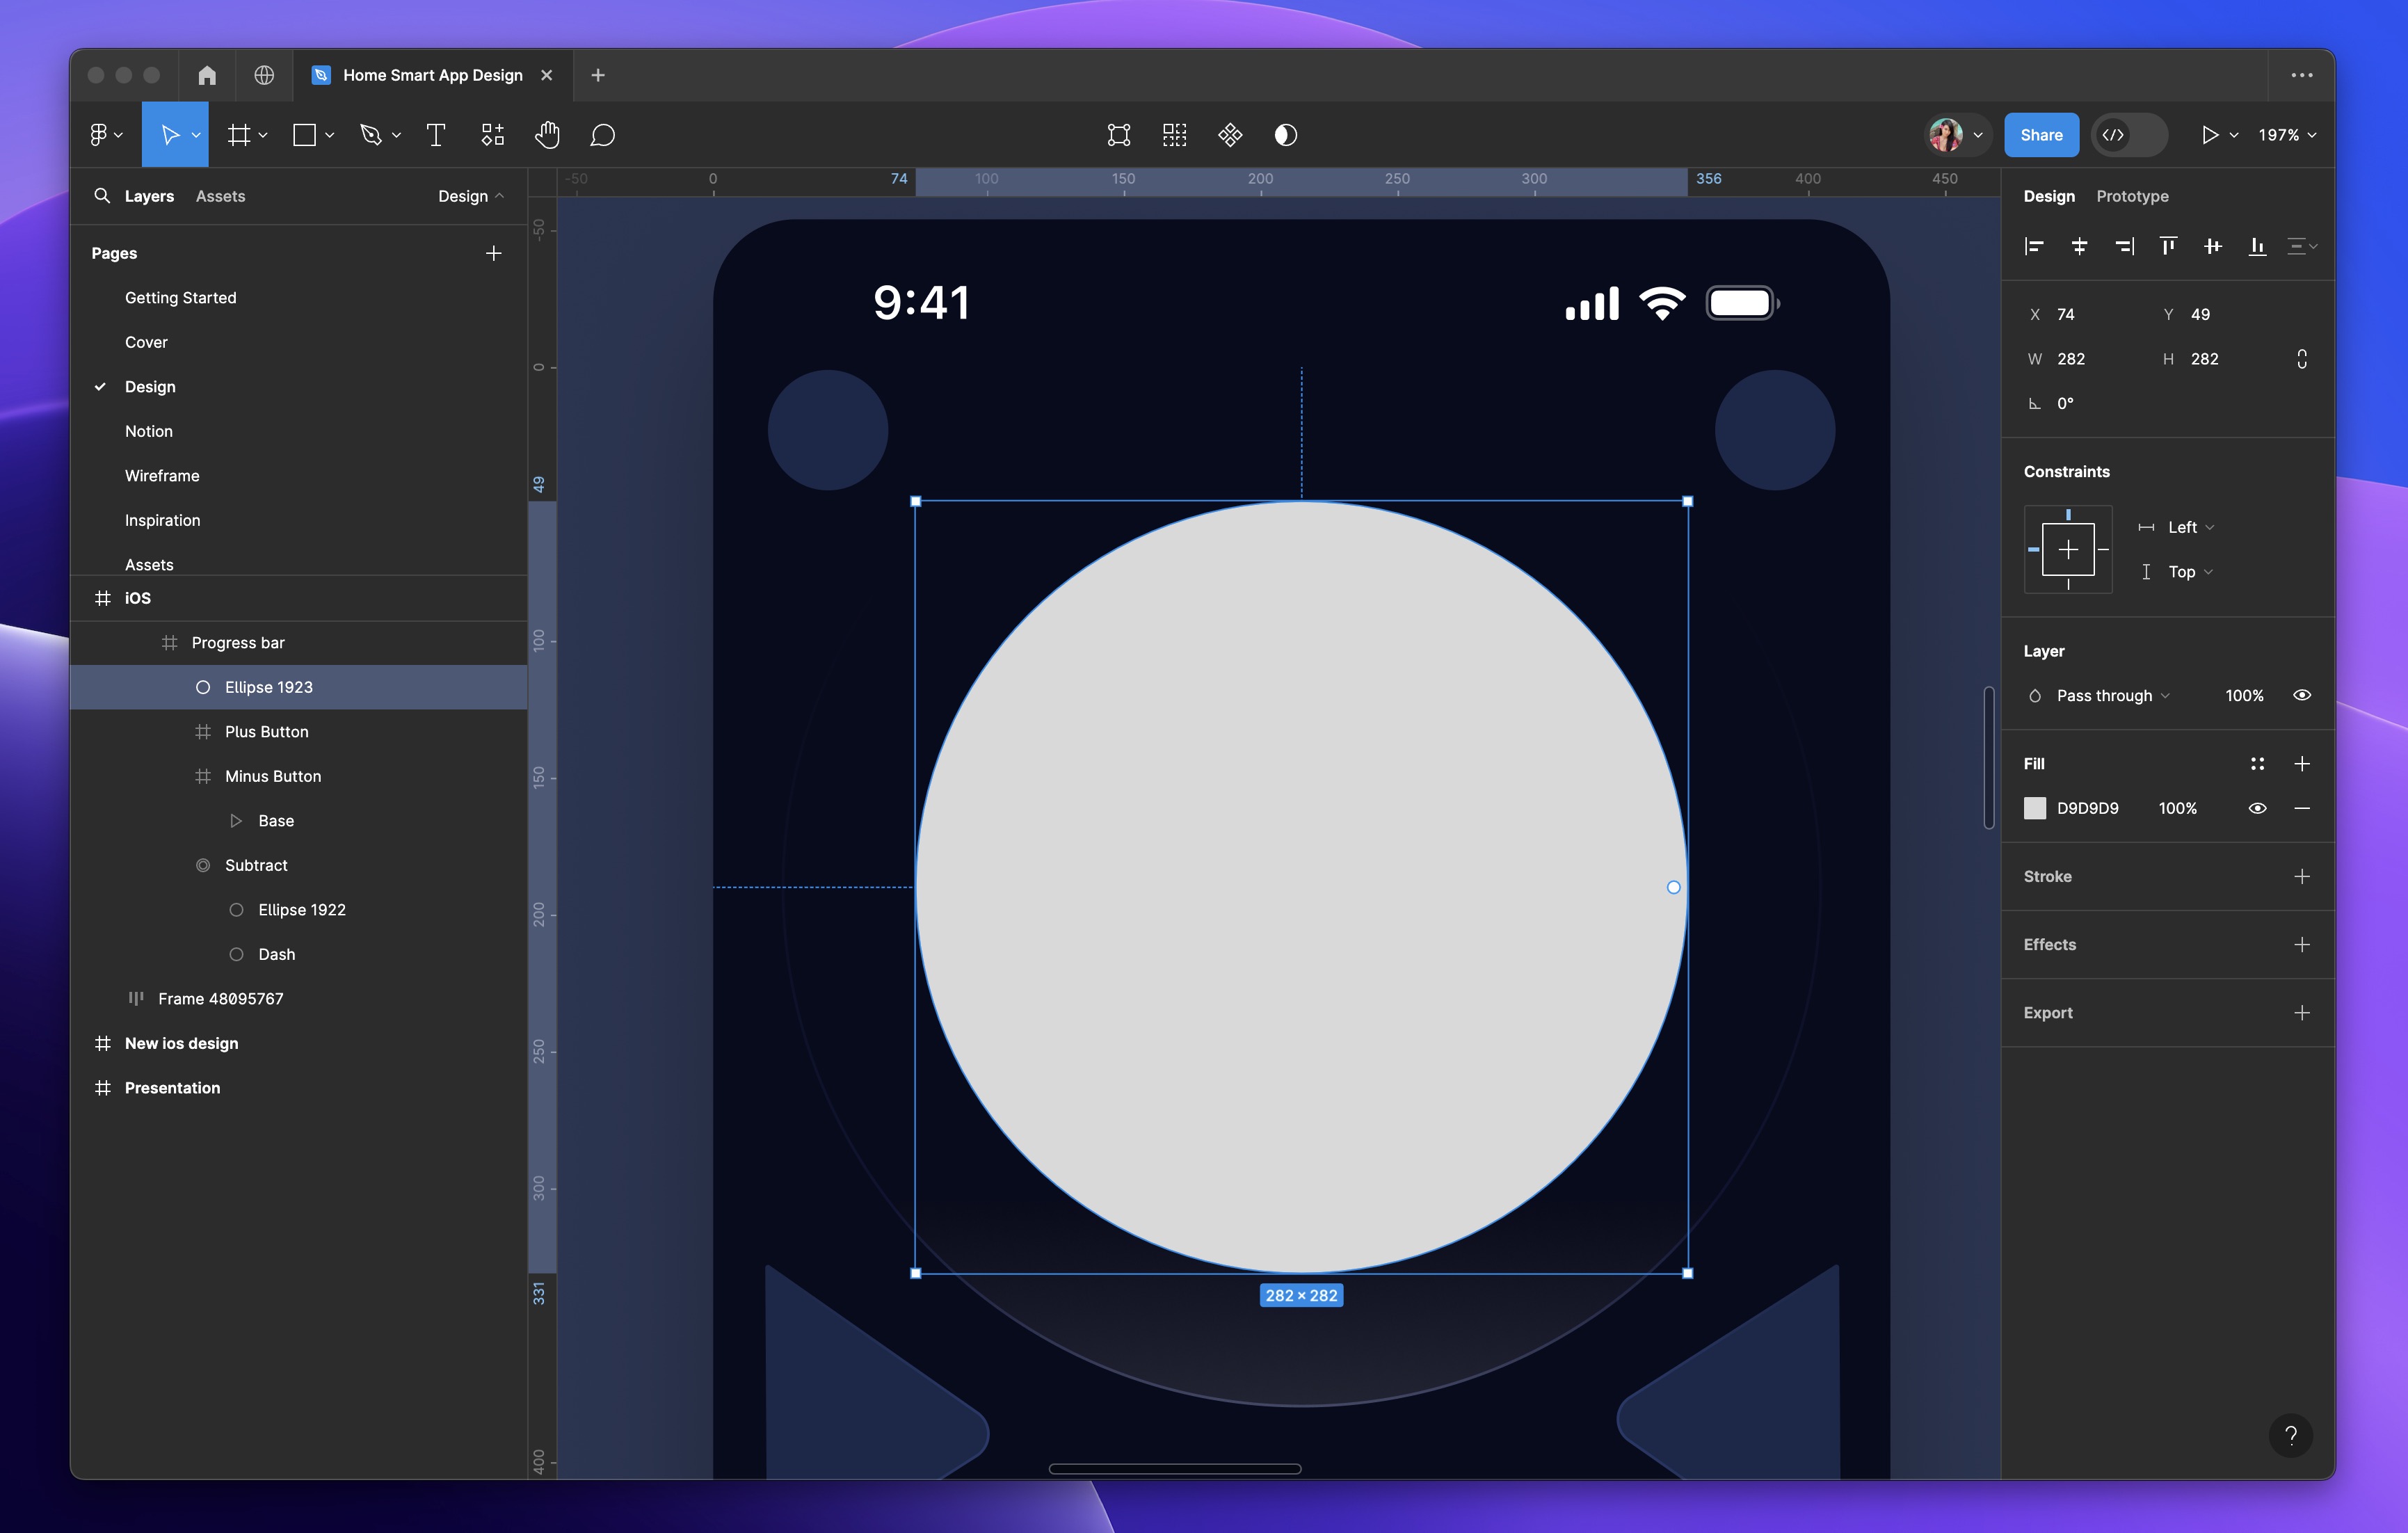Switch to the Assets tab

pos(220,196)
